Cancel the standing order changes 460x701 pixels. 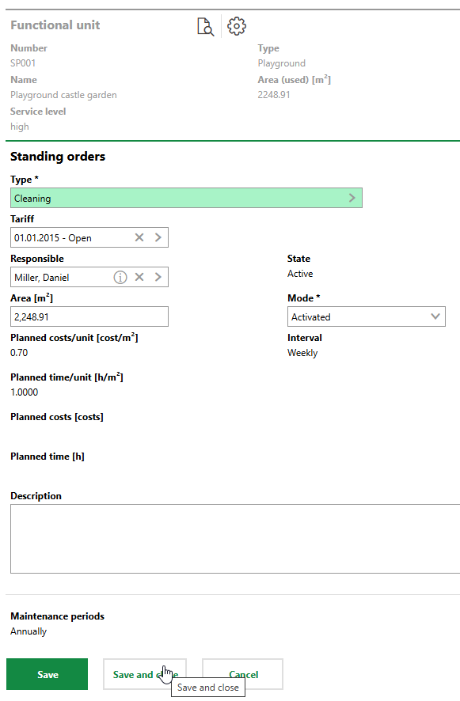coord(241,674)
